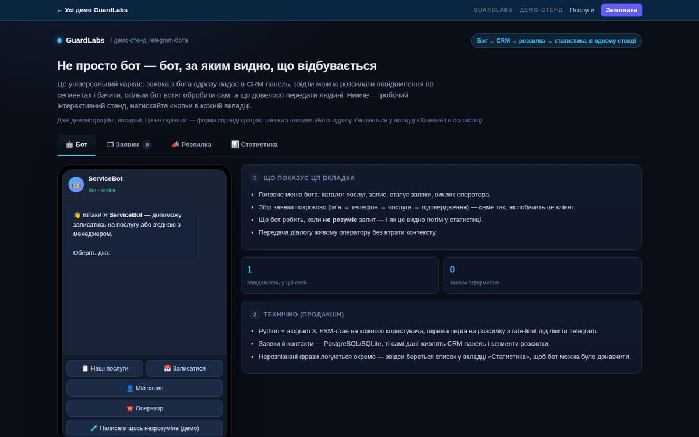Open the «Послуги» link in header
Viewport: 699px width, 437px height.
582,10
